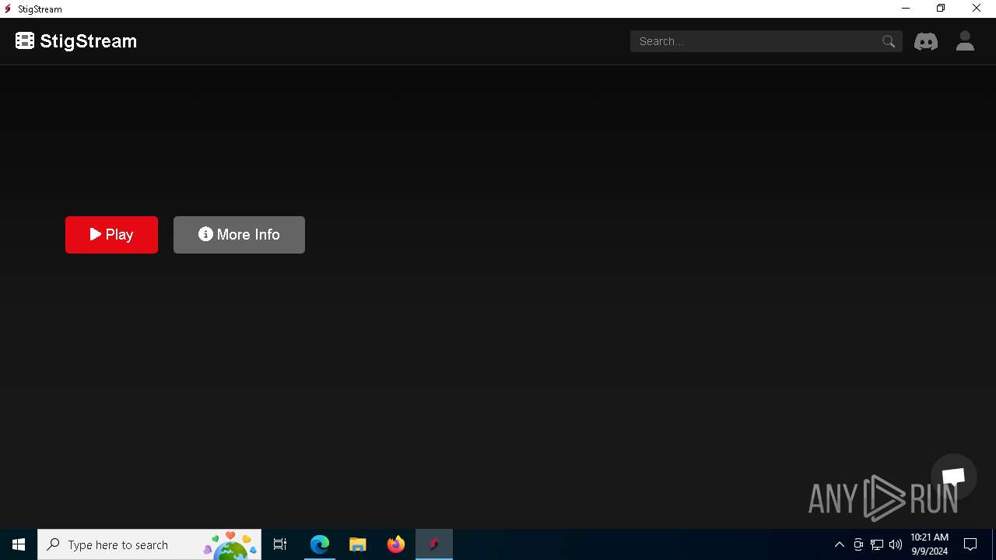Image resolution: width=996 pixels, height=560 pixels.
Task: Open the user profile icon
Action: pos(965,41)
